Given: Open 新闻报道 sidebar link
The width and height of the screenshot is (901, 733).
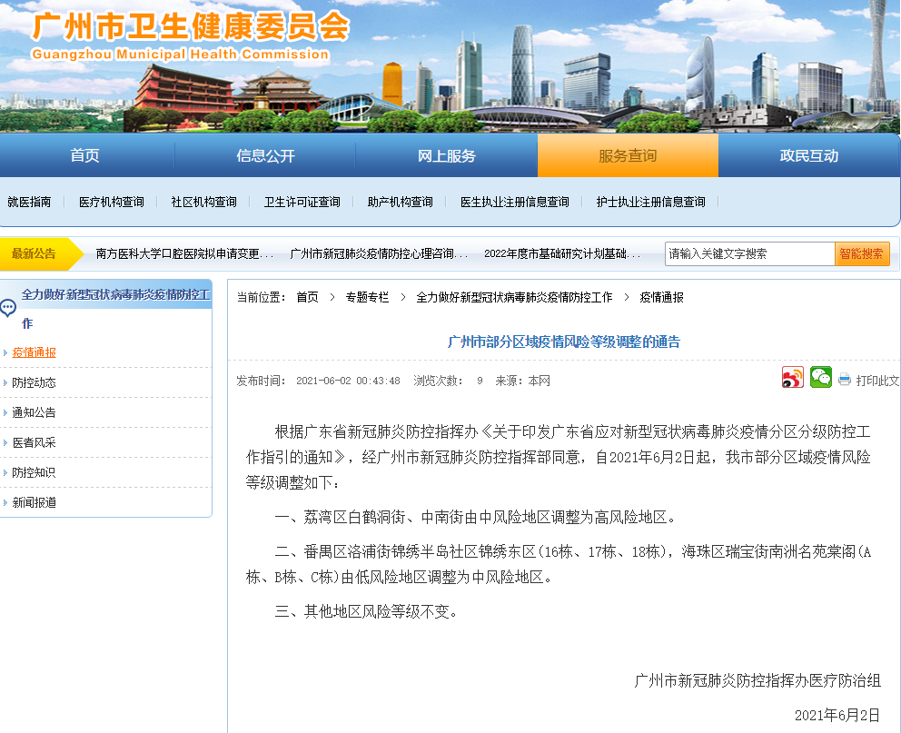Looking at the screenshot, I should pyautogui.click(x=35, y=502).
